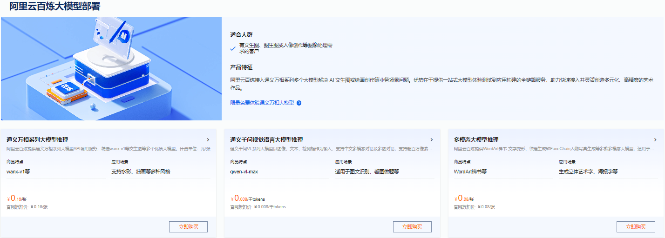Click the orange price ¥0.008/千tokens
Image resolution: width=665 pixels, height=238 pixels.
pos(247,198)
